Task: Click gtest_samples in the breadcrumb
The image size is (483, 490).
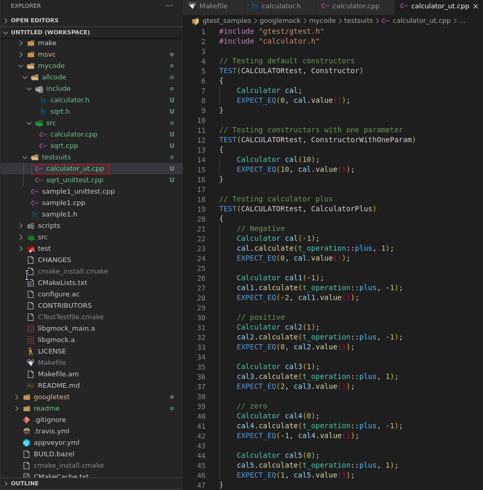Action: point(226,21)
